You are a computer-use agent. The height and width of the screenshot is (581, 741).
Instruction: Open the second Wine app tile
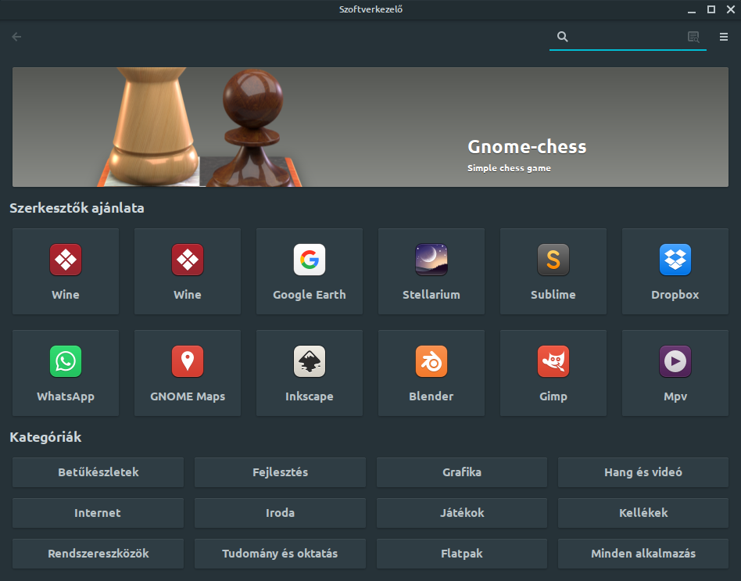coord(188,271)
